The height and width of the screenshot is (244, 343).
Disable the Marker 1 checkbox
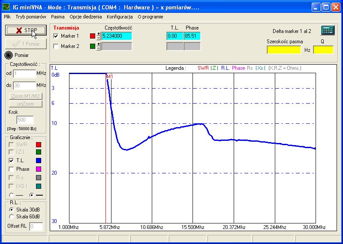pyautogui.click(x=56, y=36)
